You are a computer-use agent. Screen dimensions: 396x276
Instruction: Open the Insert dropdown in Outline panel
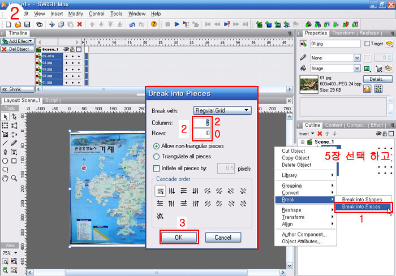[306, 133]
